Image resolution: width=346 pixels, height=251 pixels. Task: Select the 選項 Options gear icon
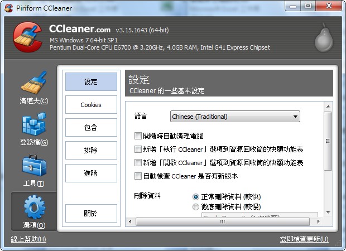33,207
